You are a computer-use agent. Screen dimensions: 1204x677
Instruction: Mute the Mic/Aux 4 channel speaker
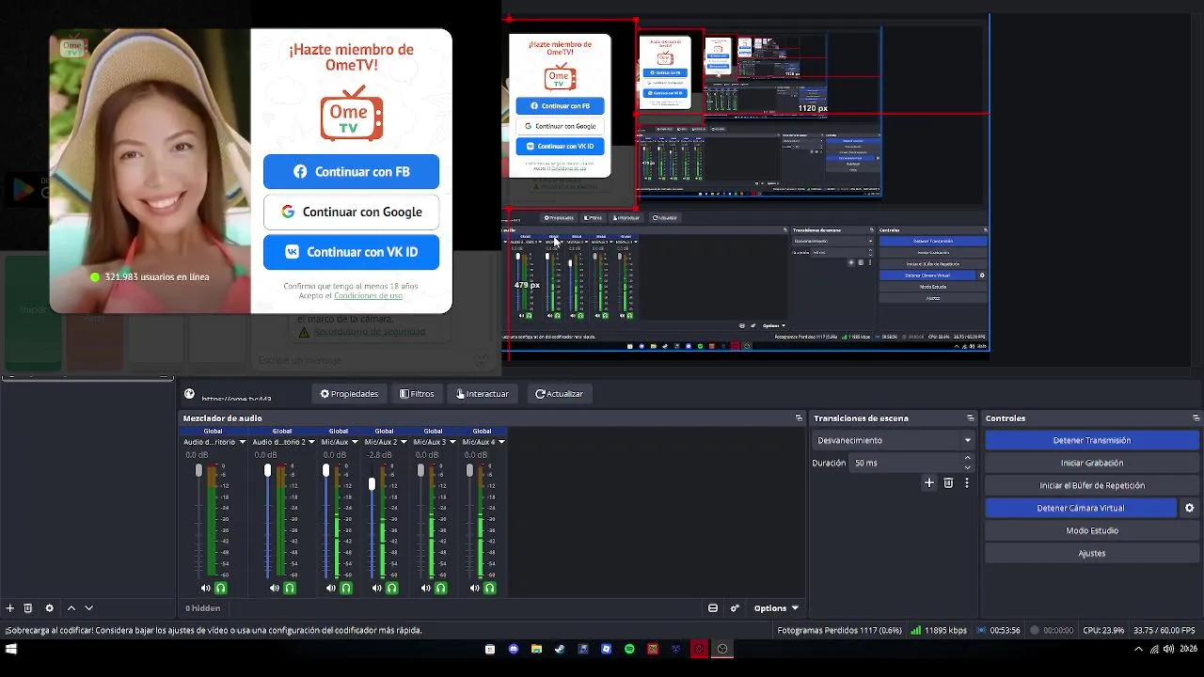pyautogui.click(x=475, y=588)
